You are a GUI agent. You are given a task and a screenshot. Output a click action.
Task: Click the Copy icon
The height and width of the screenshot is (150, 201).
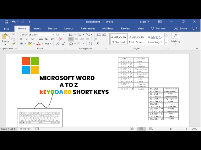[13, 39]
